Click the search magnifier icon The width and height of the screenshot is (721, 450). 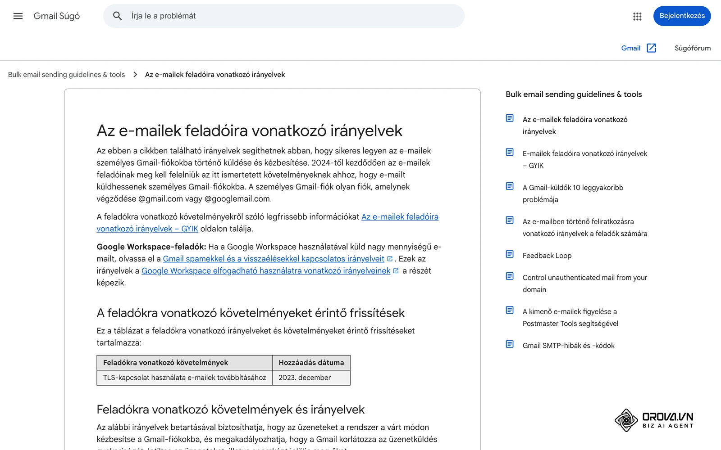coord(118,16)
